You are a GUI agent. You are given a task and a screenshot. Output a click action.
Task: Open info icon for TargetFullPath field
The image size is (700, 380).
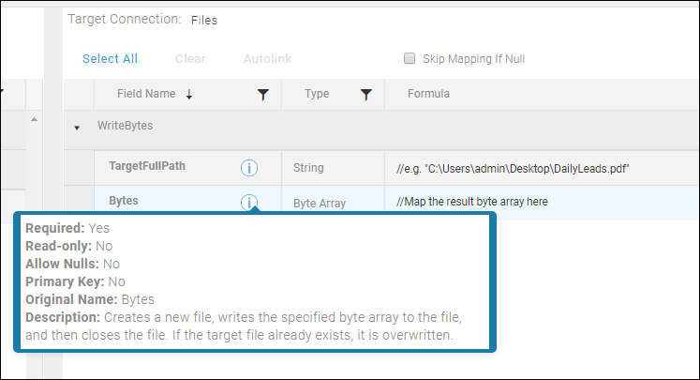249,168
